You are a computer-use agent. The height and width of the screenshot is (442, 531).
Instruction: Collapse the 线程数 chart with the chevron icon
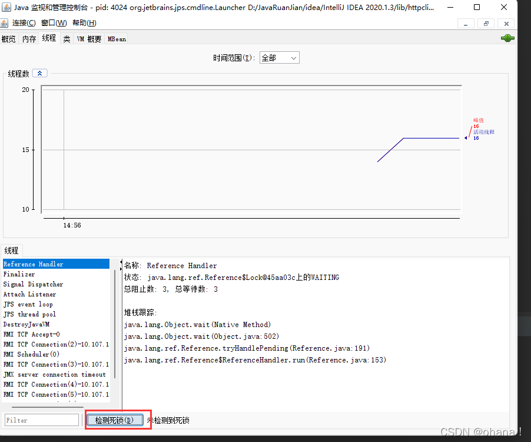coord(39,73)
